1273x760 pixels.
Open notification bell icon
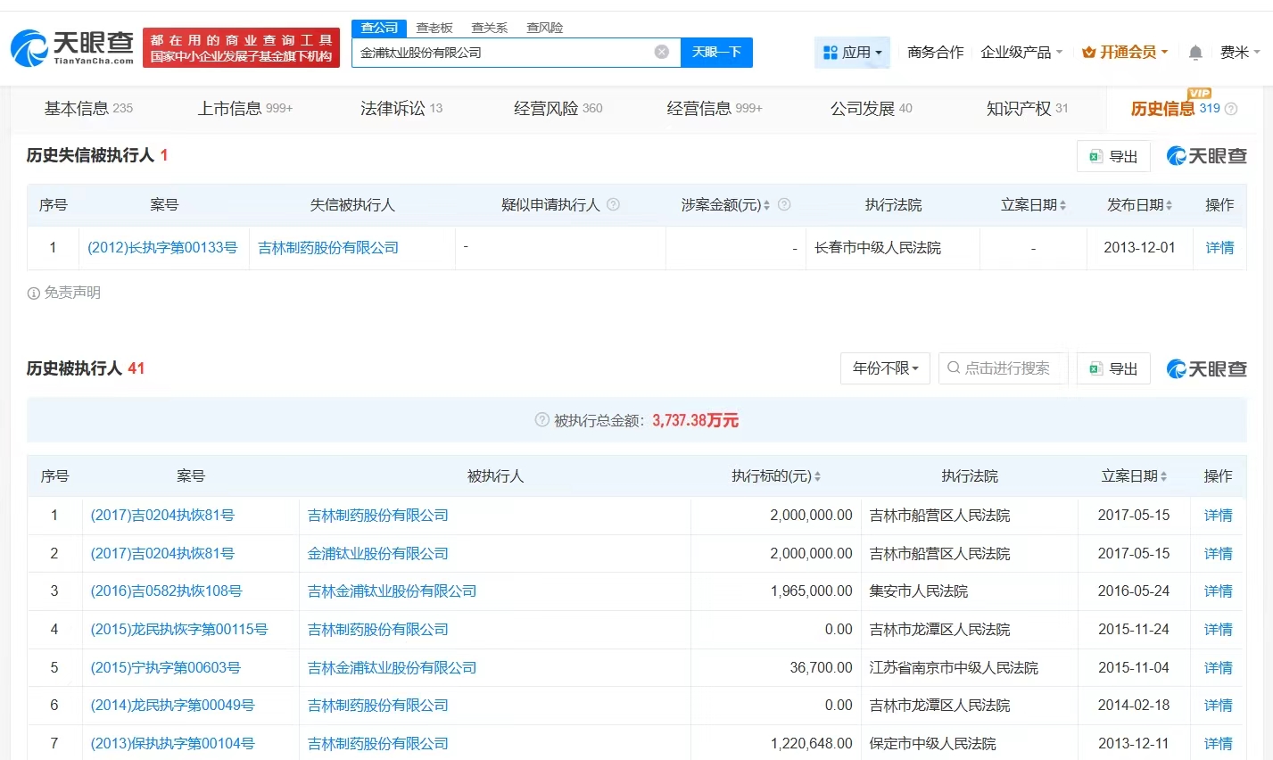click(x=1195, y=53)
